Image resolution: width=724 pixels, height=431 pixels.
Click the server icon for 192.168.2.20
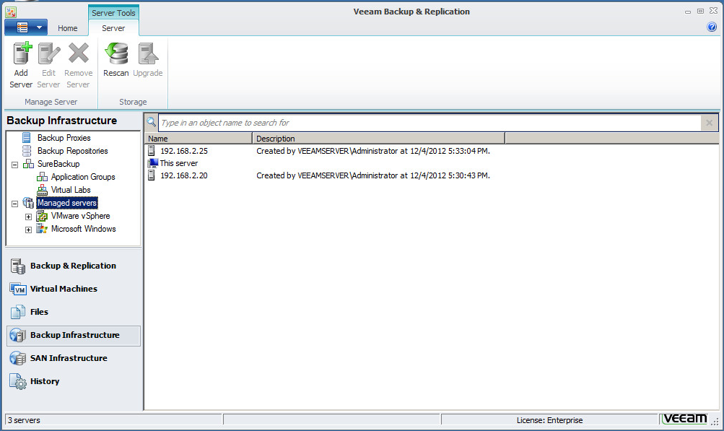[152, 175]
